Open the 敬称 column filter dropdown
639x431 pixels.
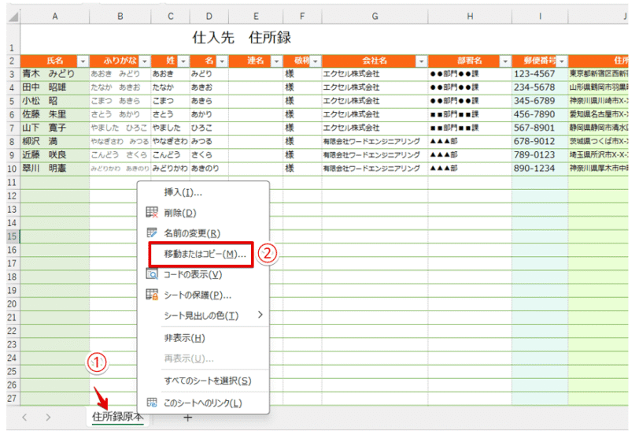316,61
